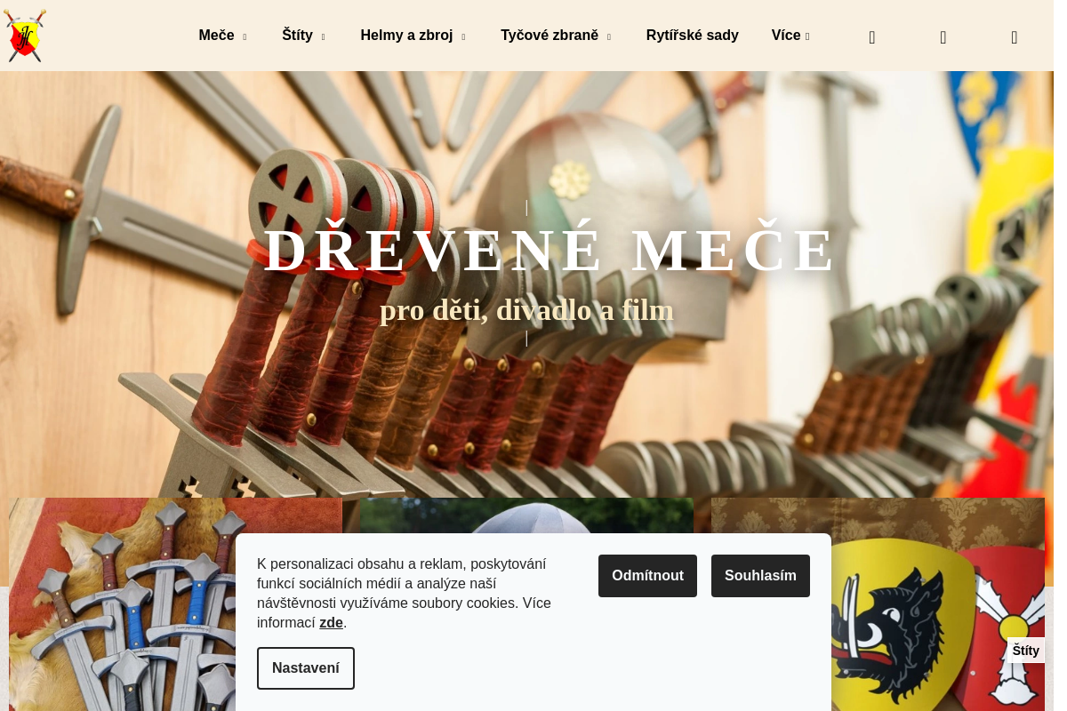
Task: Click the middle header icon left of the cart
Action: [943, 37]
